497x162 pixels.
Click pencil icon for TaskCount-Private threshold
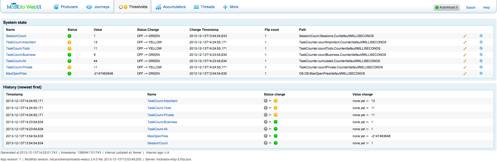click(465, 67)
